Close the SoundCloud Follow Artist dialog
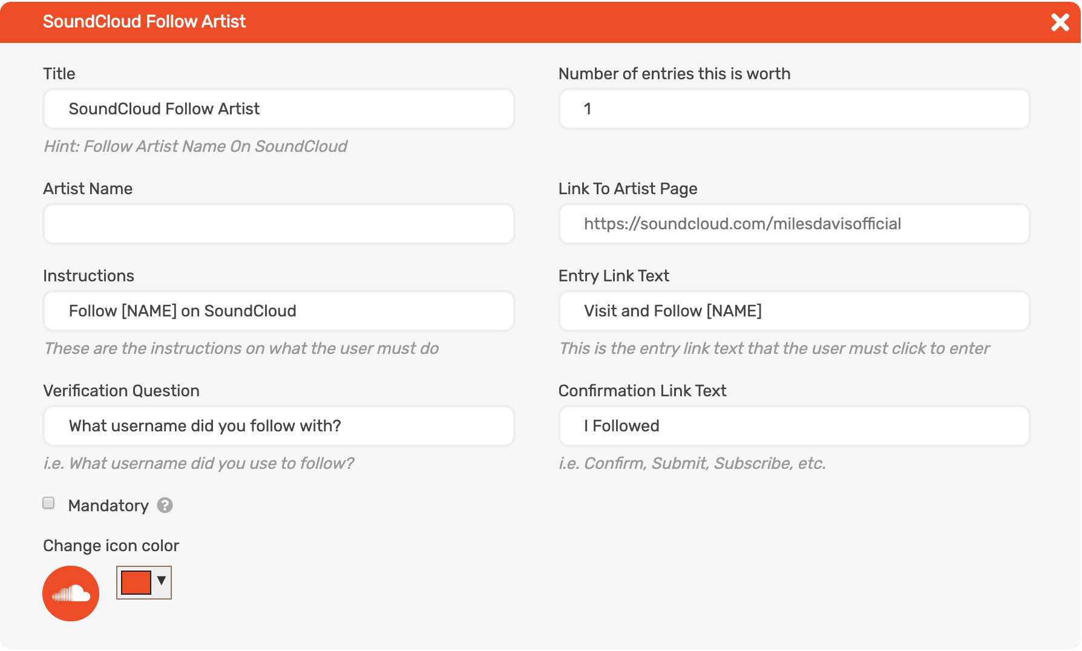The image size is (1082, 651). 1060,22
